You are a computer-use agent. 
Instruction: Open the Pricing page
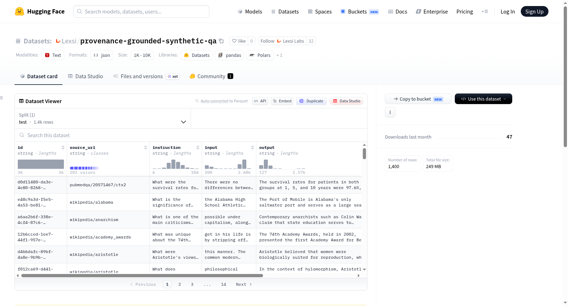pyautogui.click(x=465, y=11)
